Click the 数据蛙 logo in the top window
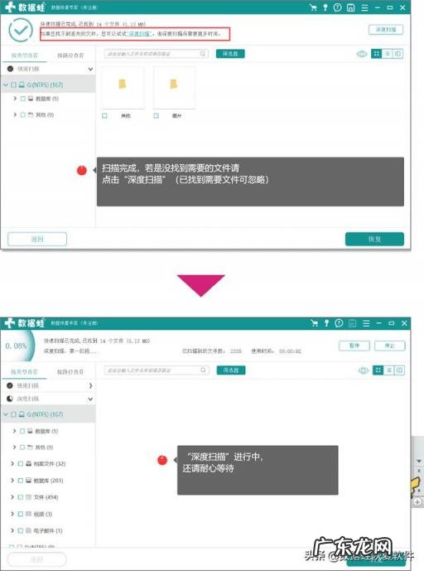 [x=25, y=7]
